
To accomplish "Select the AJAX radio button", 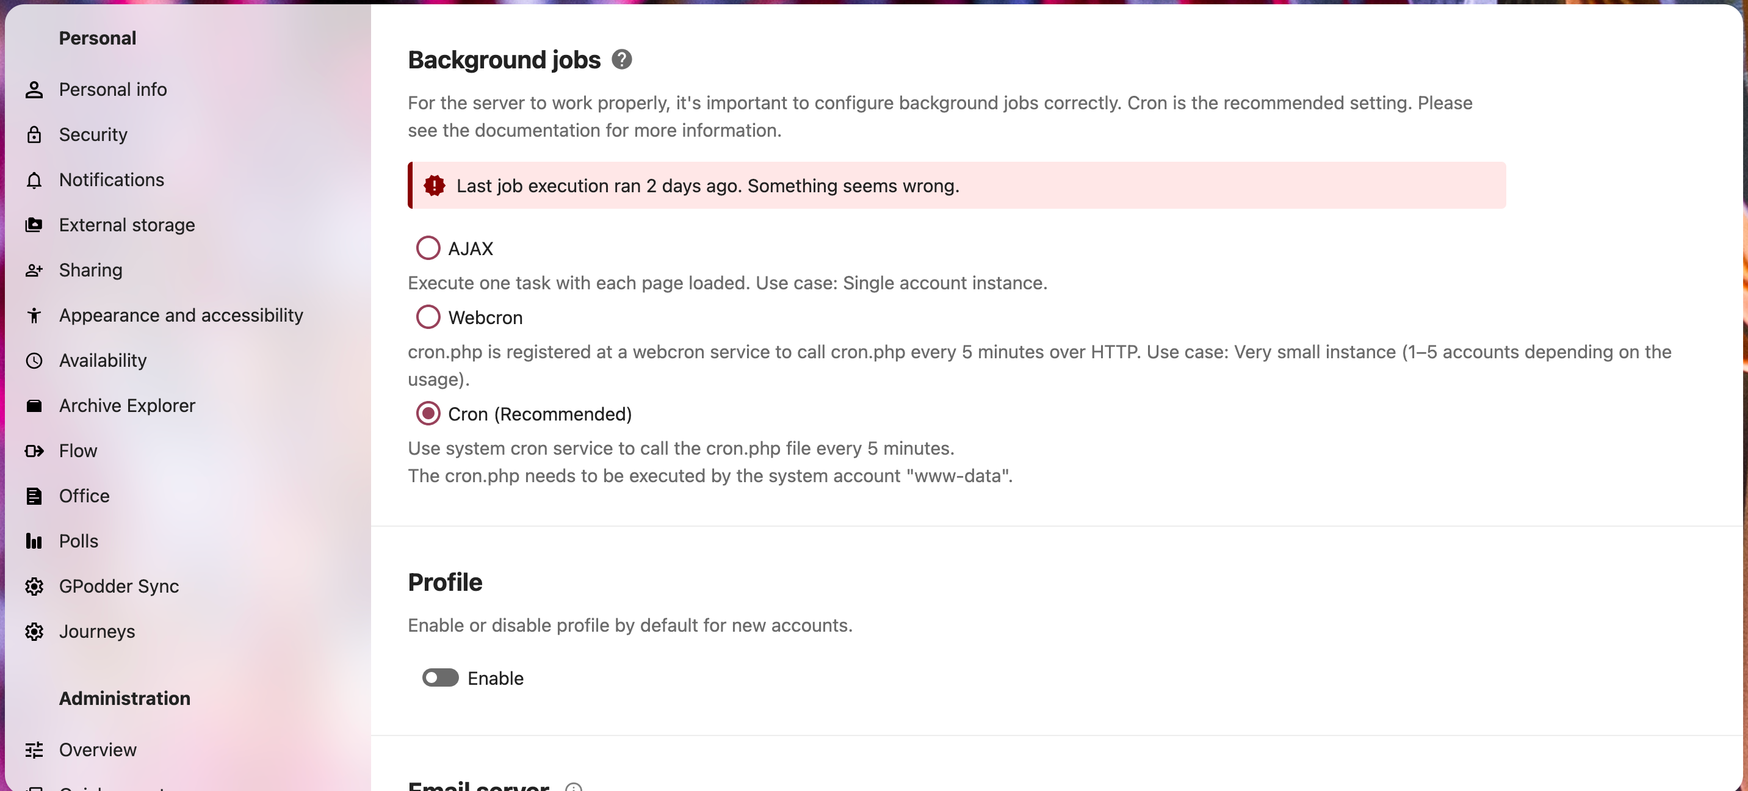I will point(427,248).
